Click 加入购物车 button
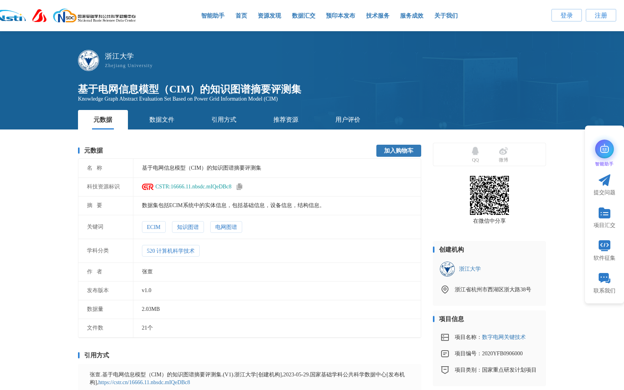Screen dimensions: 624x390 (x=399, y=151)
